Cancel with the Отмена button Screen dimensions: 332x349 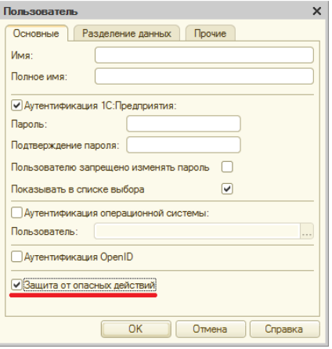(211, 329)
